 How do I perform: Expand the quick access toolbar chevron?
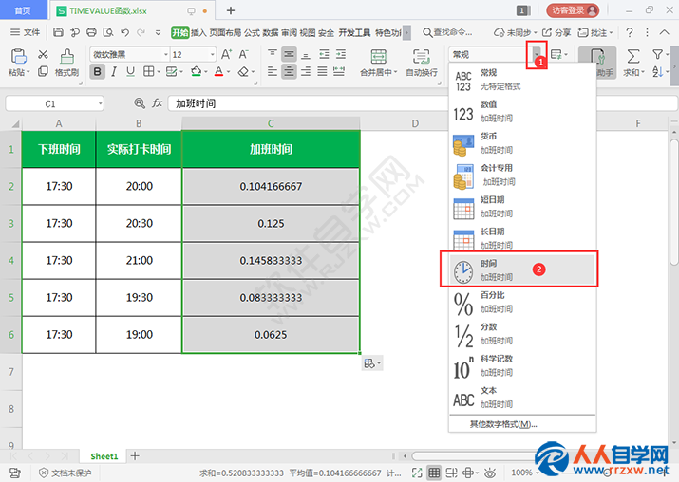158,33
